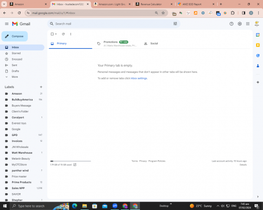The height and width of the screenshot is (210, 263).
Task: Follow the inbox settings link
Action: (x=139, y=78)
